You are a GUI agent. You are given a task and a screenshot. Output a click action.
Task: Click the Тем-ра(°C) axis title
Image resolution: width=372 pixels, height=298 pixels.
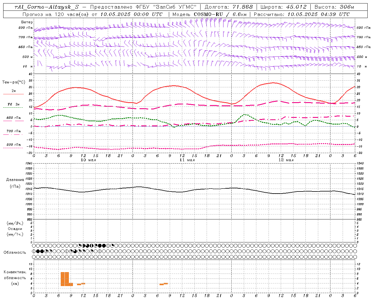pos(14,82)
